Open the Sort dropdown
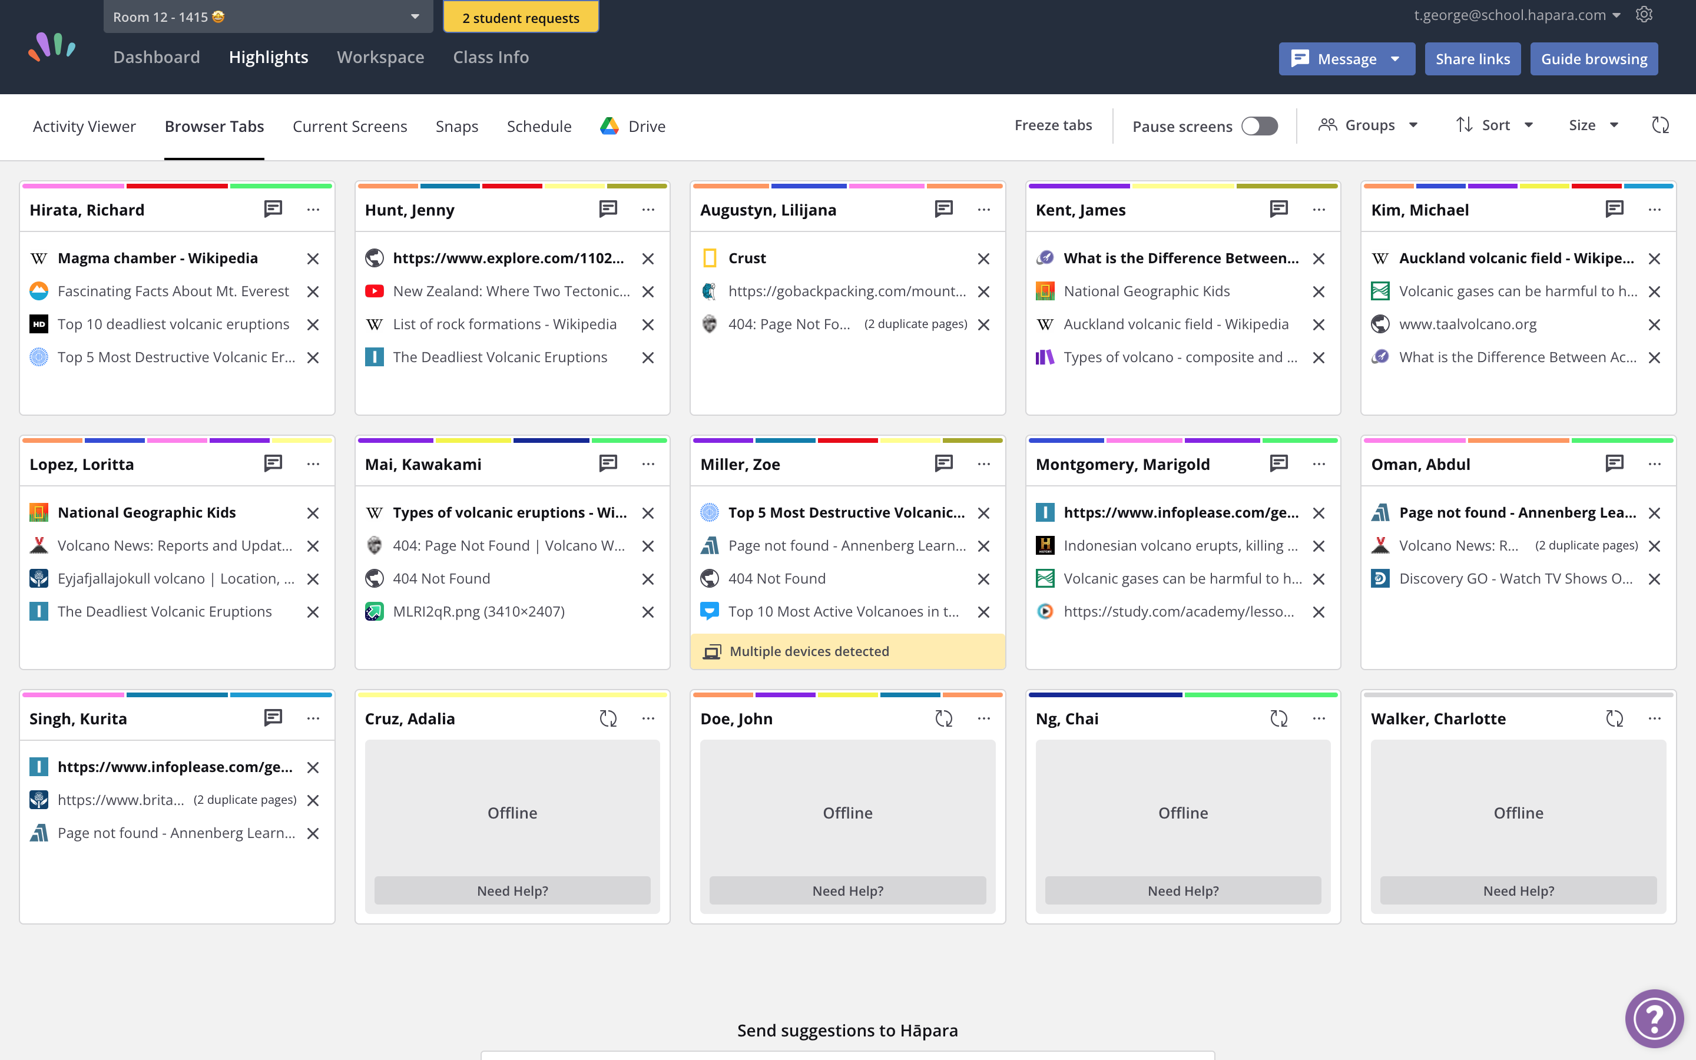Screen dimensions: 1696x1060 click(1495, 125)
